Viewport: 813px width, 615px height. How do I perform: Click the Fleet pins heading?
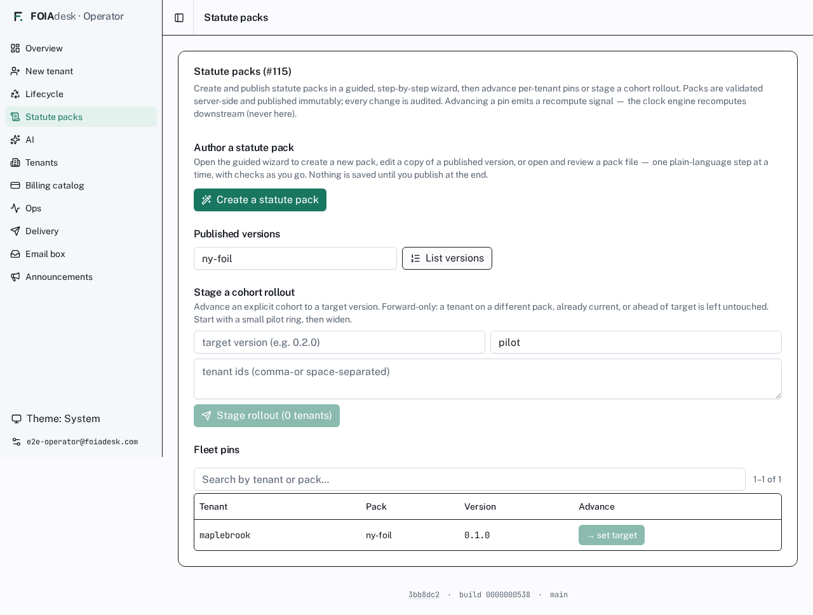217,449
